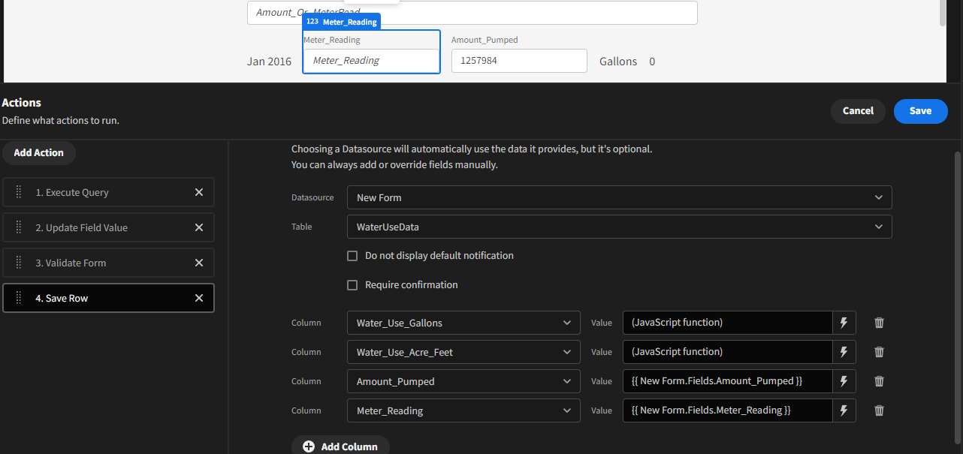This screenshot has height=454, width=963.
Task: Remove the Execute Query action
Action: 199,192
